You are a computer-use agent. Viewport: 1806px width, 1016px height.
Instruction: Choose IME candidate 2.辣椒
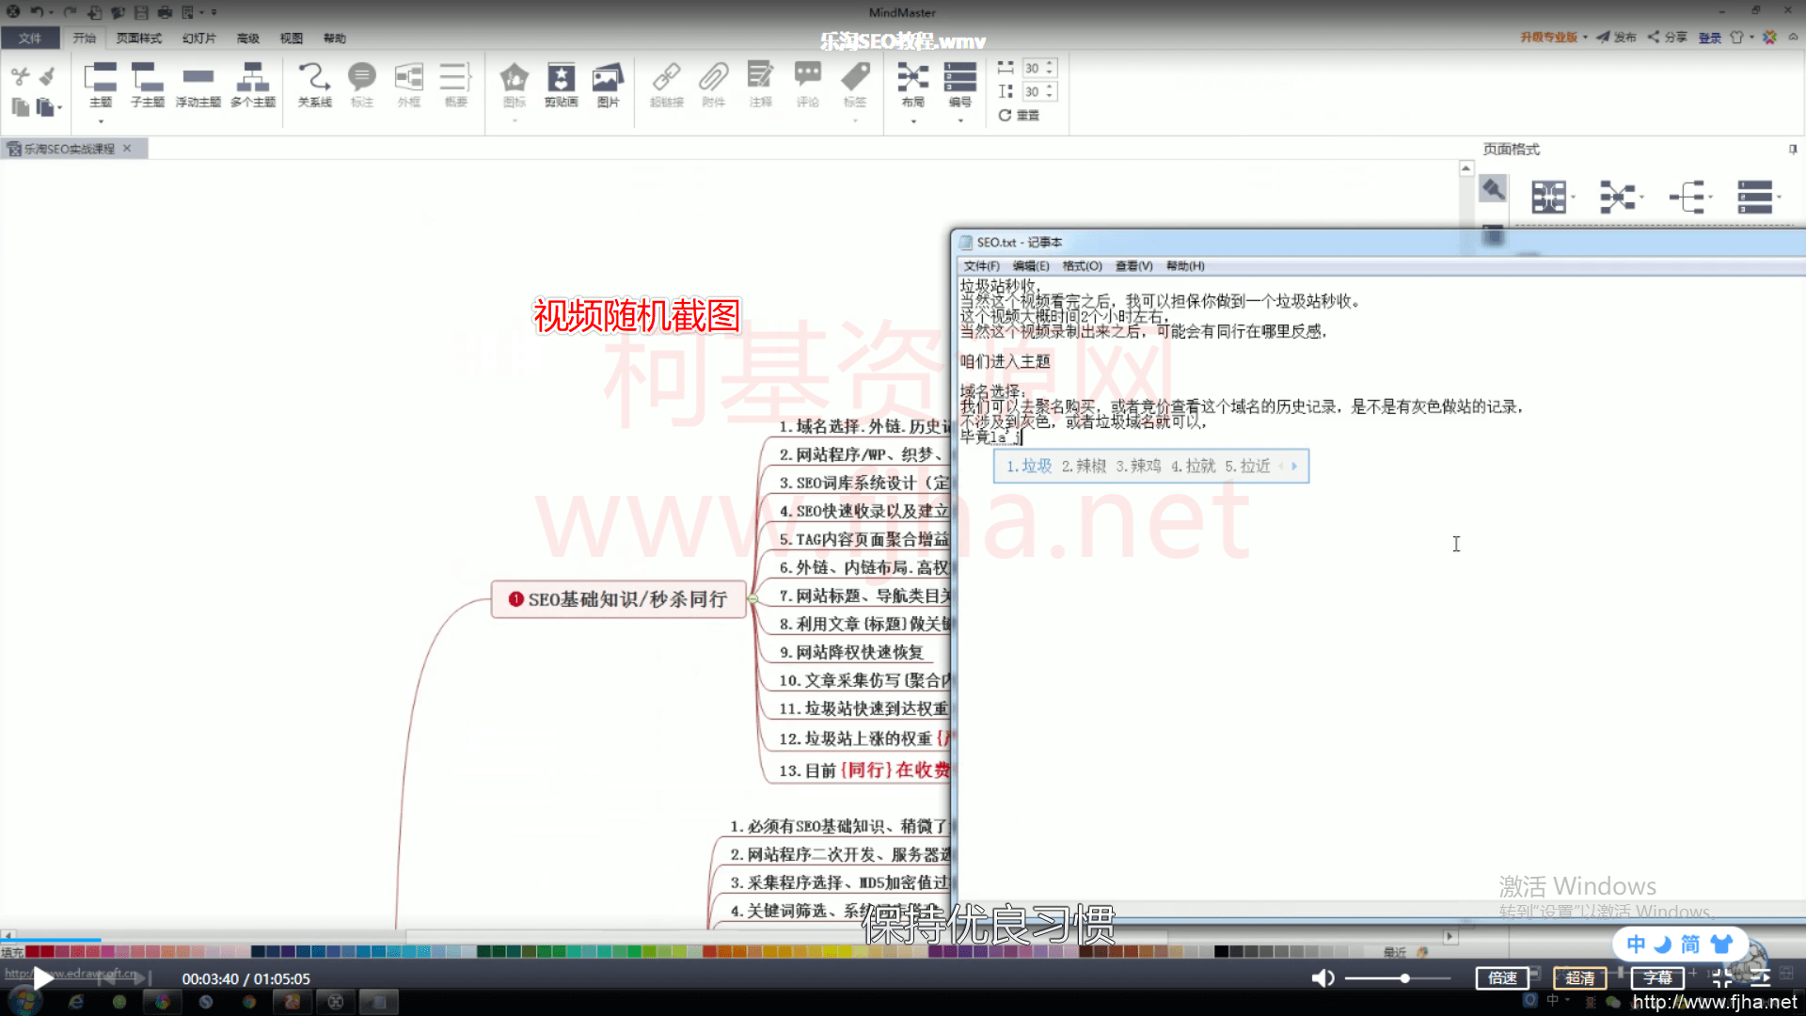(x=1084, y=466)
